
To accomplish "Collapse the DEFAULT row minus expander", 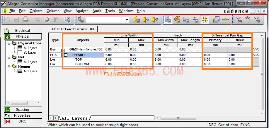I will pos(66,55).
